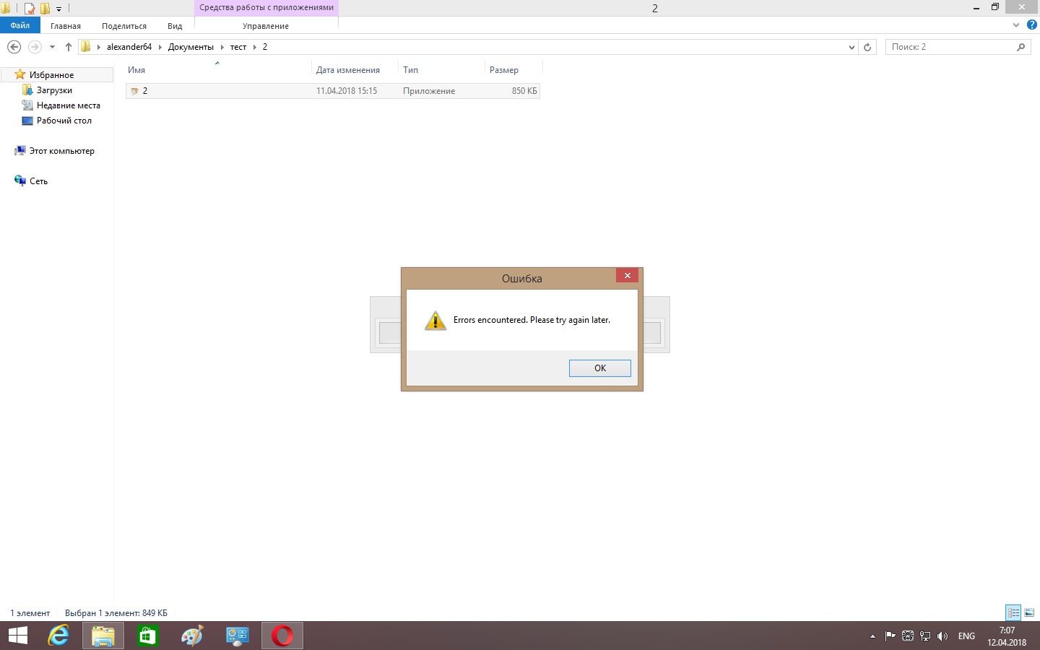
Task: Click the date 11.04.2018 15:15 in the file row
Action: [x=347, y=91]
